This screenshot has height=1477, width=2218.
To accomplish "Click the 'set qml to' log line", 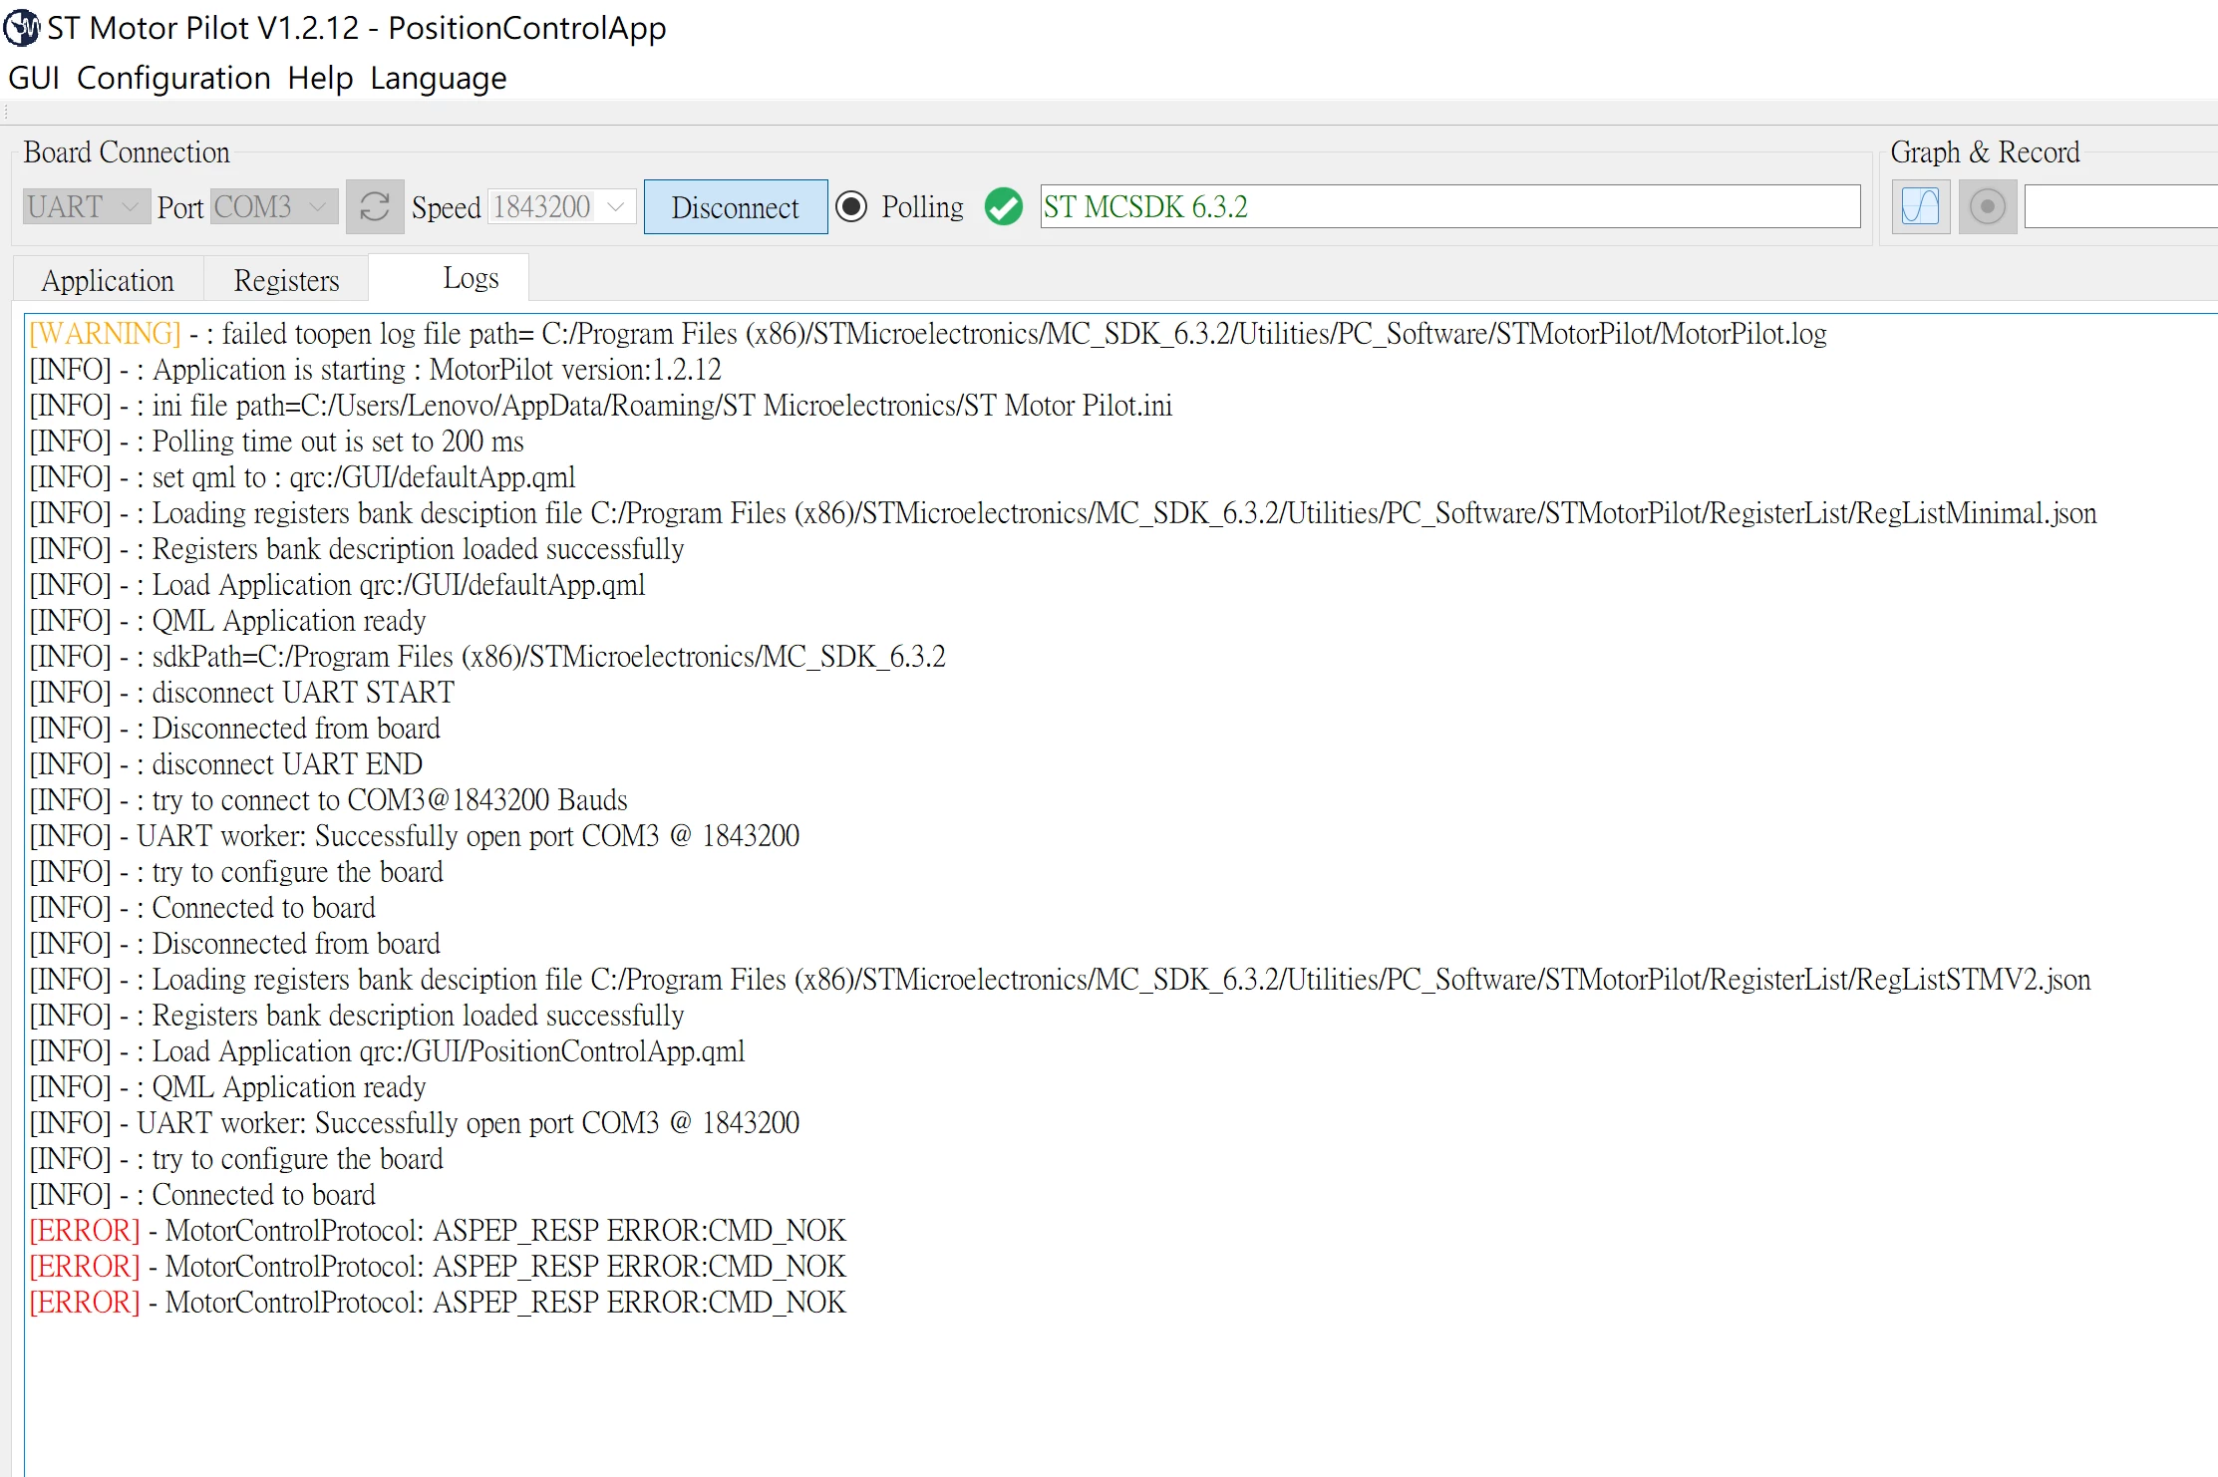I will (x=302, y=477).
